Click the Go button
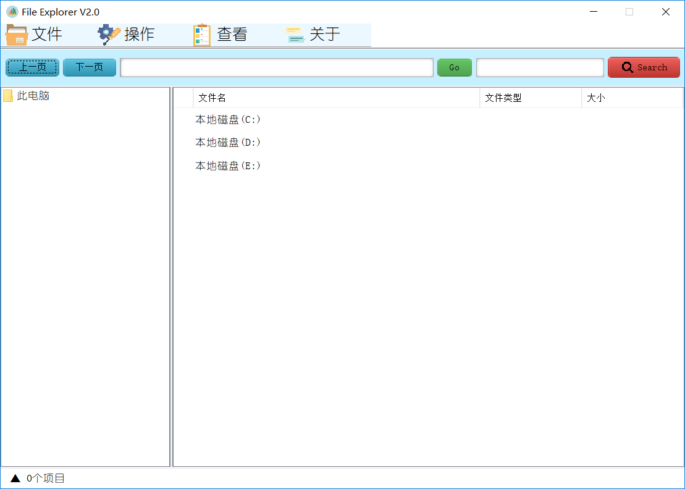The height and width of the screenshot is (489, 685). coord(454,67)
